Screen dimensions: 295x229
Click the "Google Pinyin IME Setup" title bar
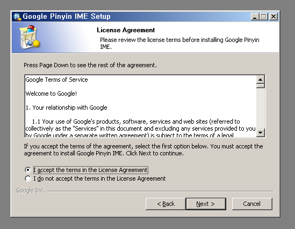132,17
